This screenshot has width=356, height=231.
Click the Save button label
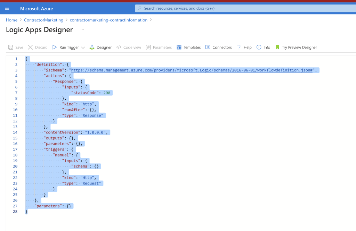[19, 47]
